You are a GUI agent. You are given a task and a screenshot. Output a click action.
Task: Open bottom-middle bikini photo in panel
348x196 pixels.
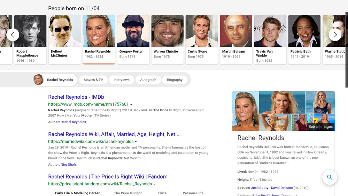pos(275,122)
